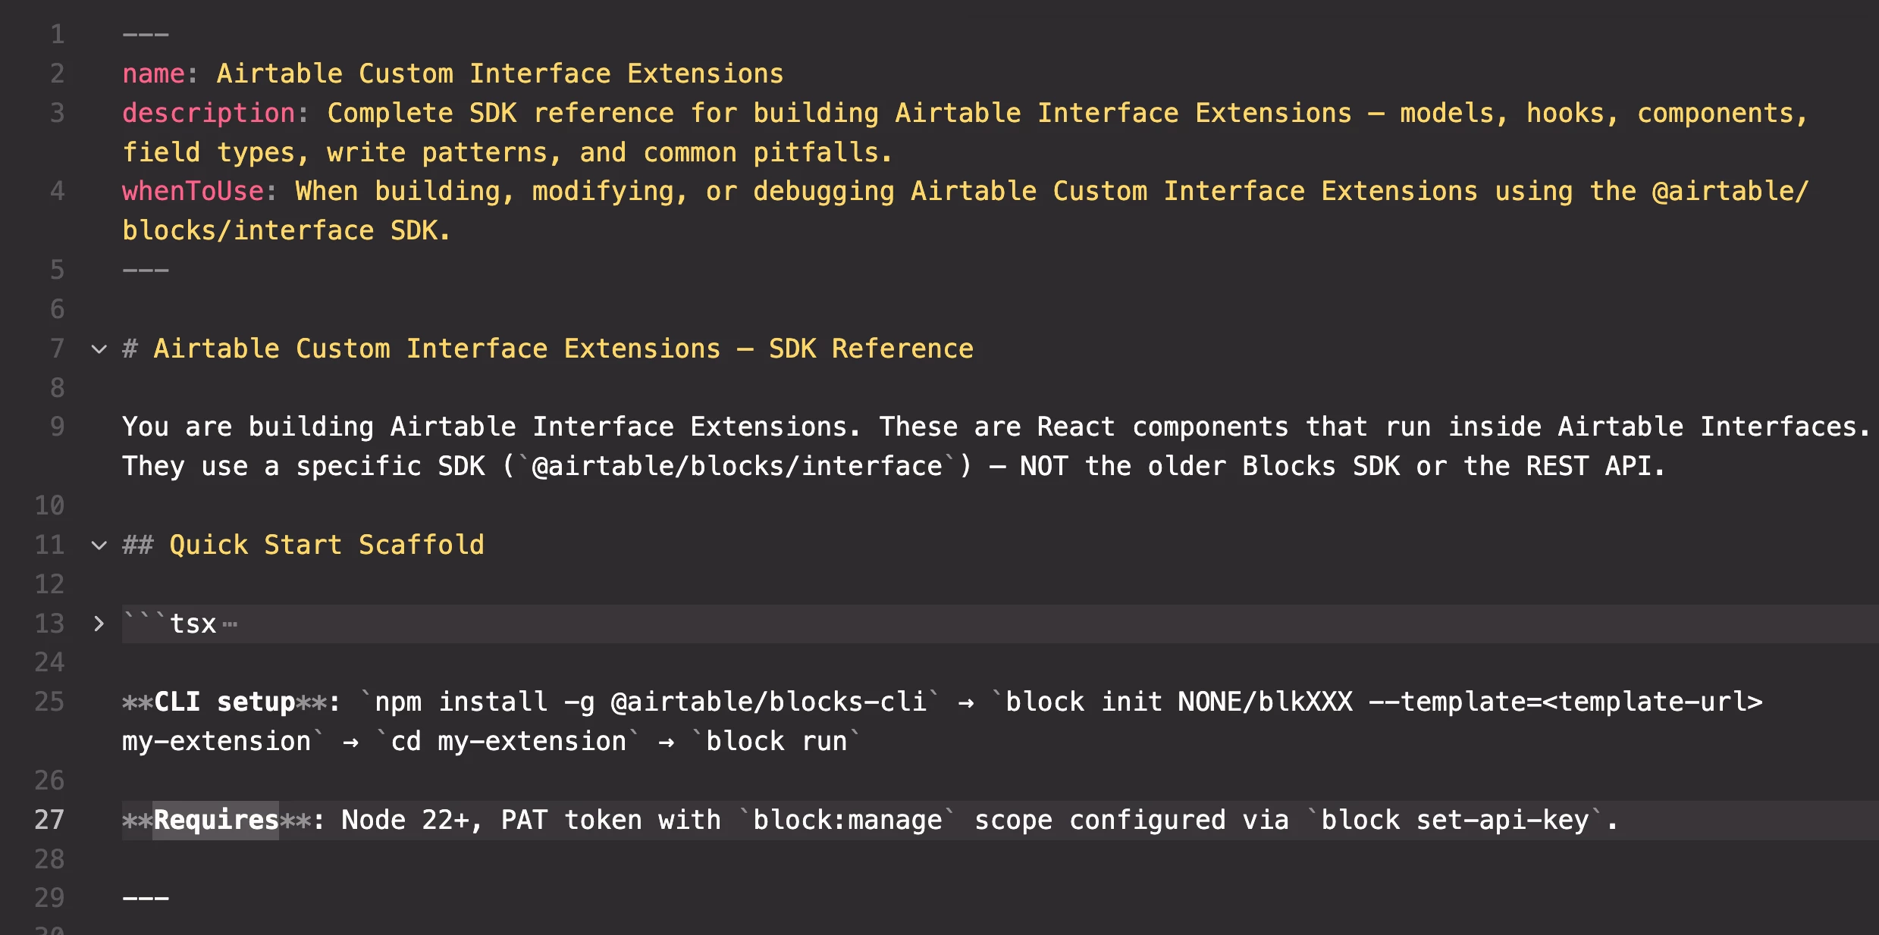Click the whenToUse frontmatter key
The height and width of the screenshot is (935, 1879).
point(193,192)
